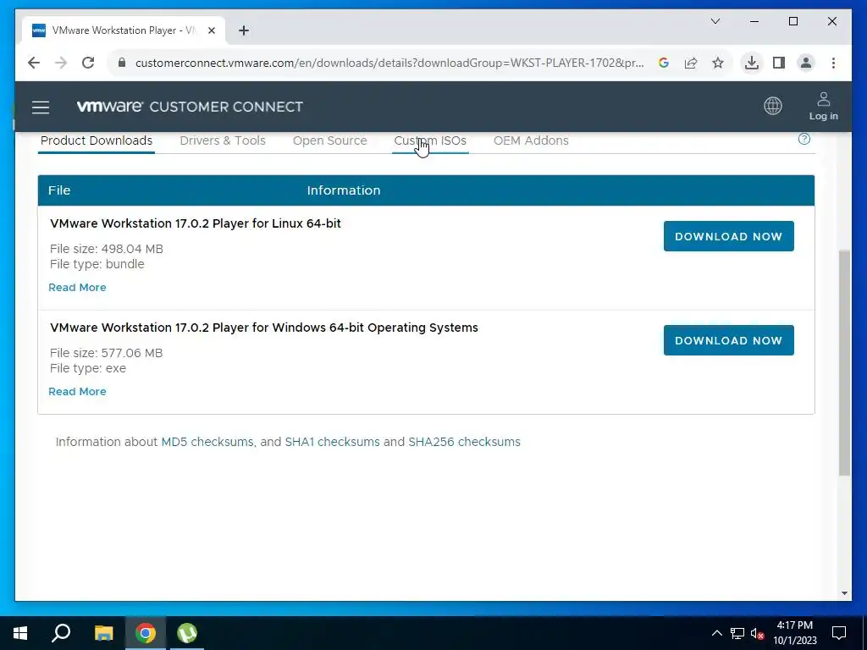
Task: Click the Windows 64-bit Player title
Action: [x=264, y=328]
